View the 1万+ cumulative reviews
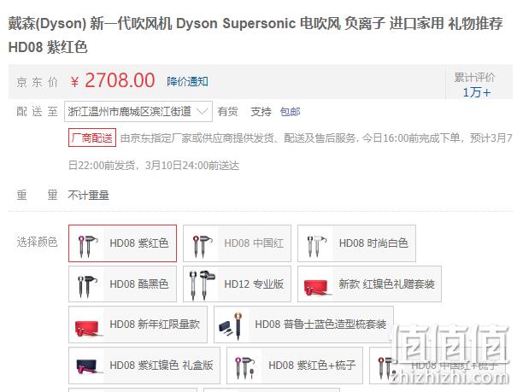517x392 pixels. 476,92
